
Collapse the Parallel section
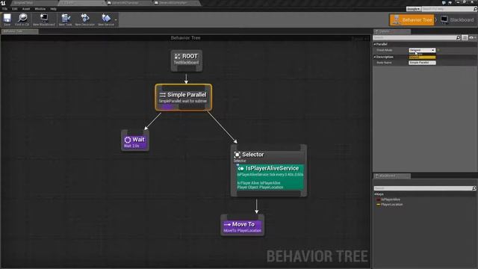375,44
